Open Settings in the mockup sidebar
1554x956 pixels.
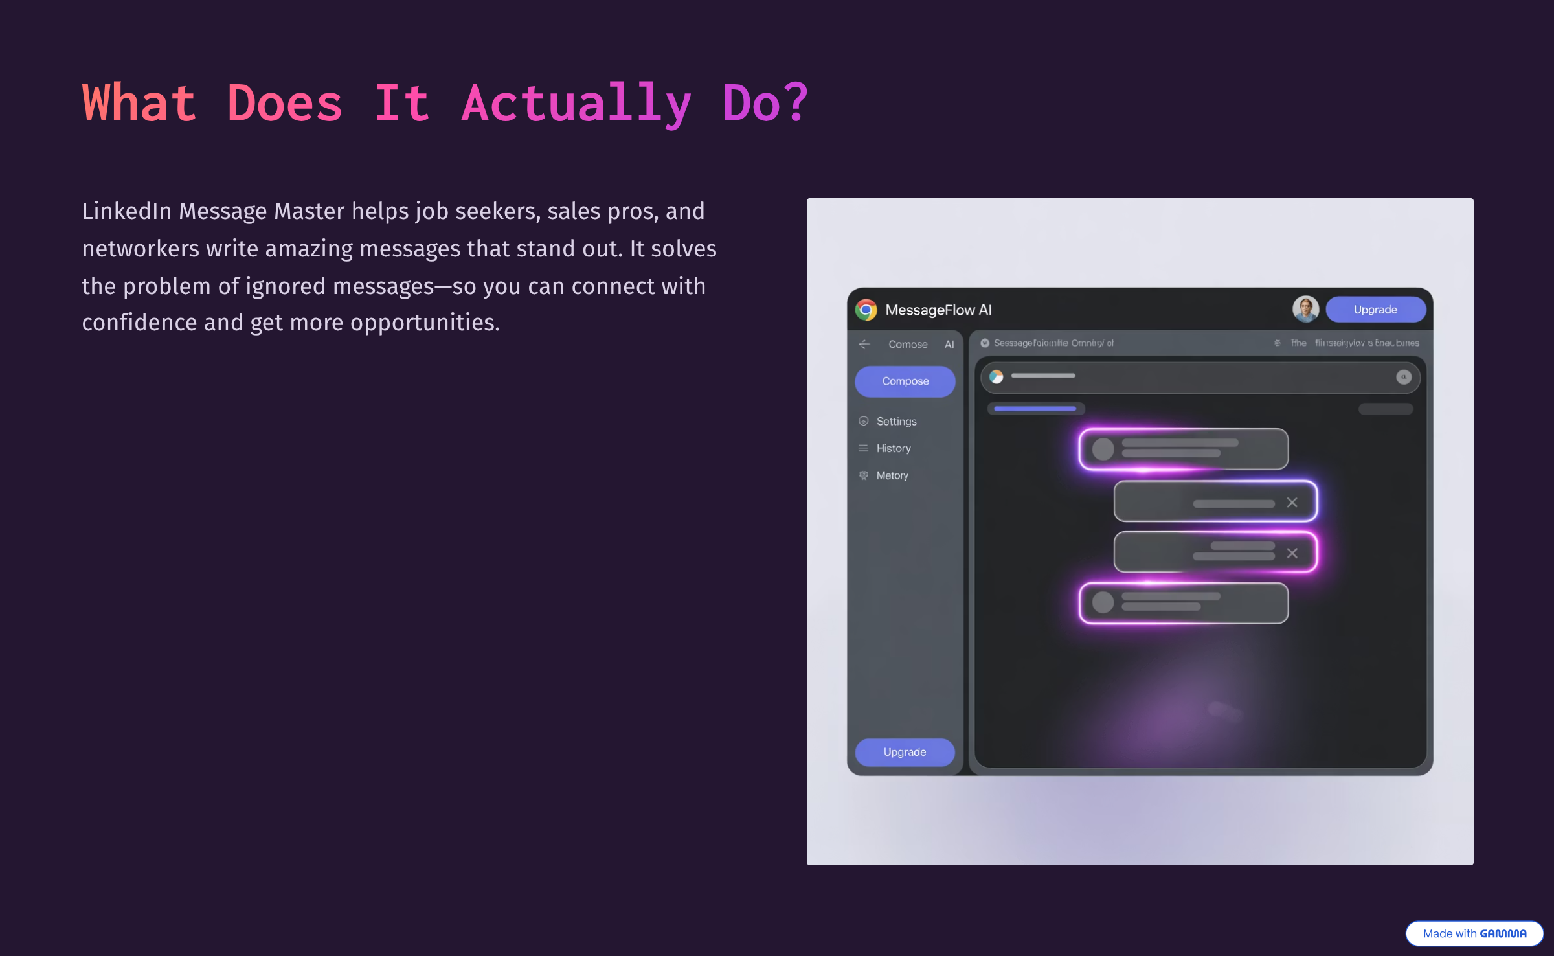(x=896, y=422)
